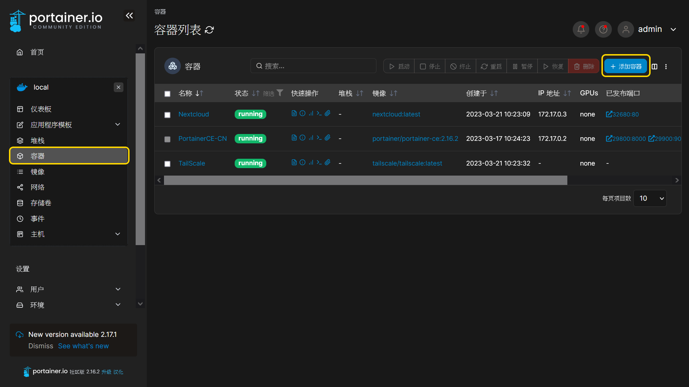Check the Nextcloud row checkbox
689x387 pixels.
[167, 115]
